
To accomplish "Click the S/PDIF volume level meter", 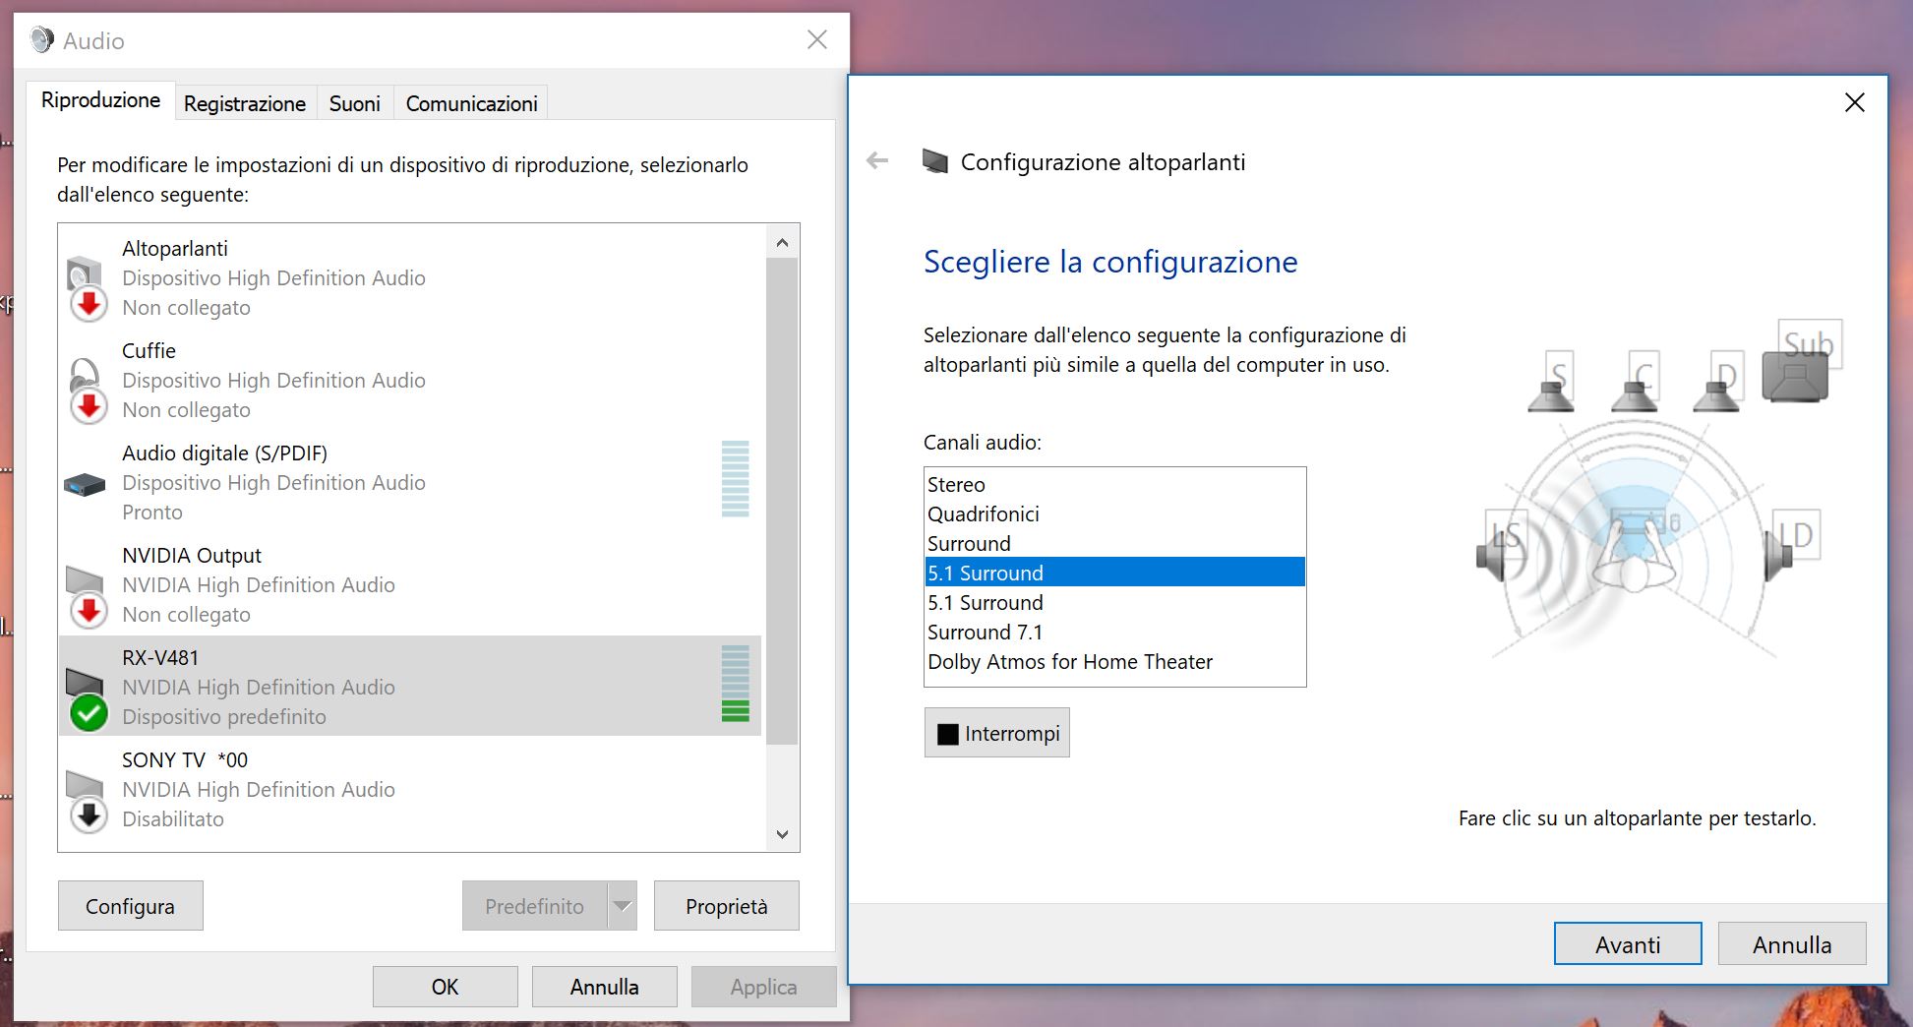I will 735,479.
